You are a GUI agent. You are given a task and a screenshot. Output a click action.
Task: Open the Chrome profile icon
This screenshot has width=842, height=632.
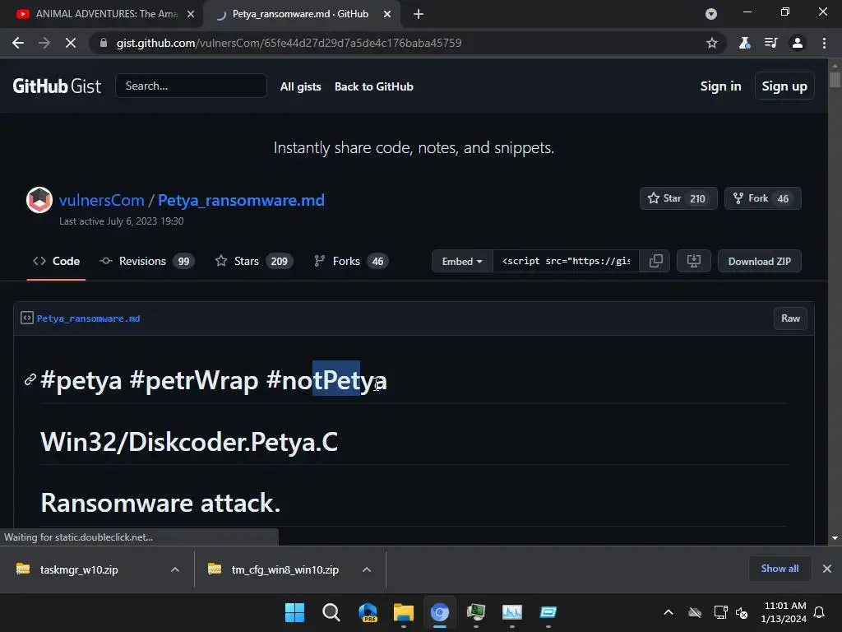pyautogui.click(x=798, y=43)
